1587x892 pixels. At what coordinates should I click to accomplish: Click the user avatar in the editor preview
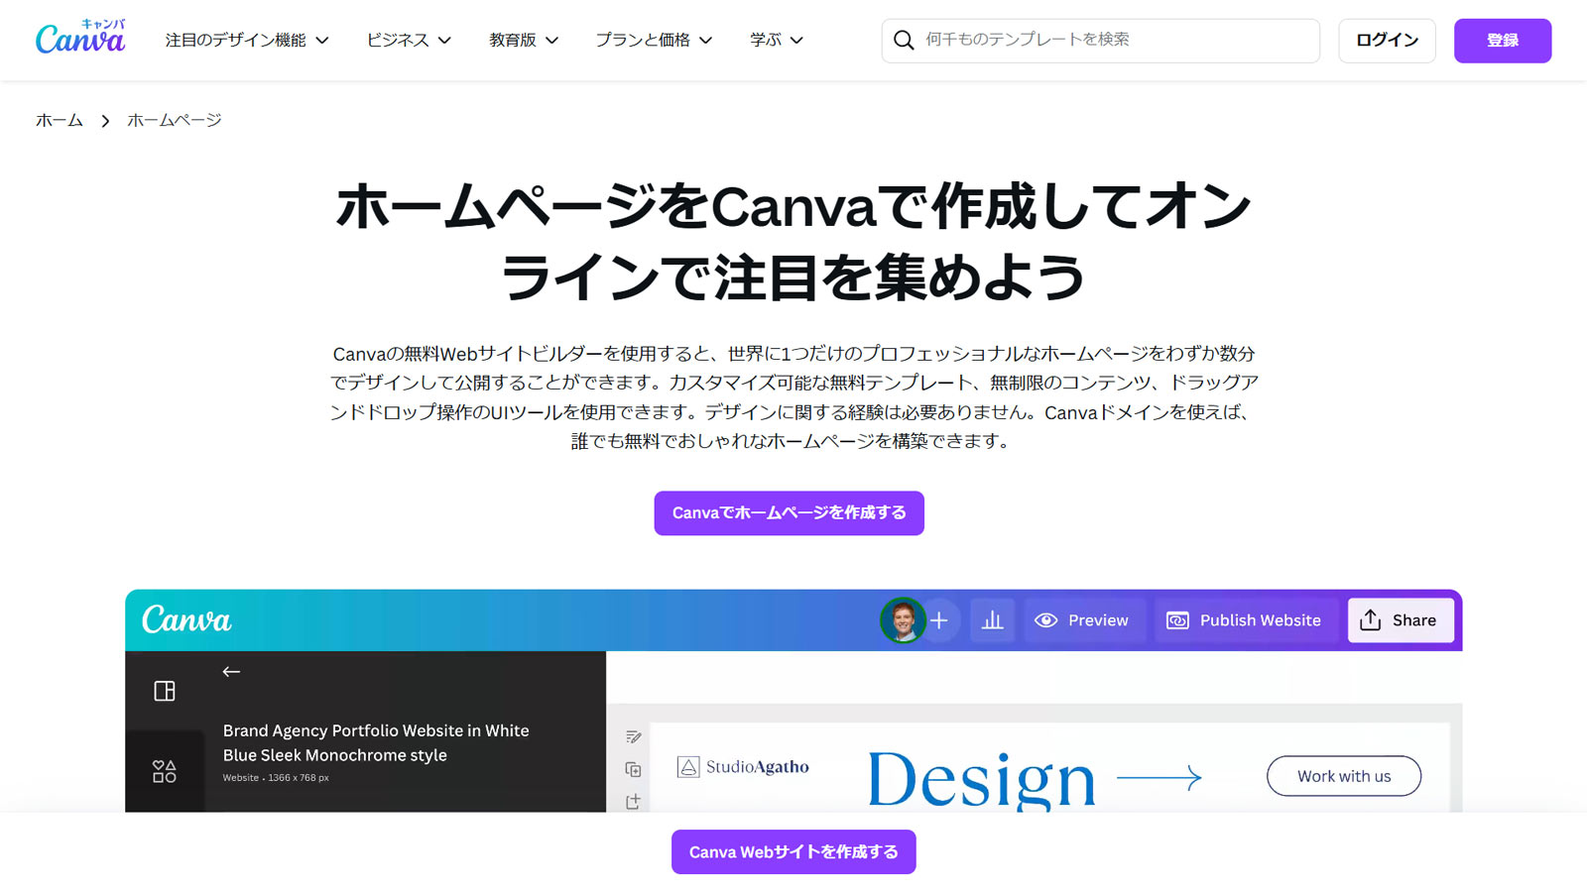pos(903,620)
